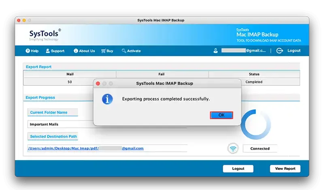This screenshot has width=324, height=190.
Task: Click the About Us info icon
Action: 76,51
